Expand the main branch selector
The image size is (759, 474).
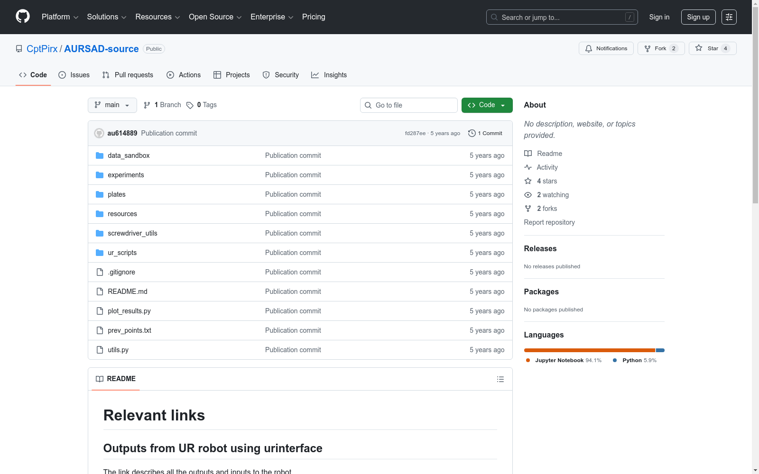112,105
